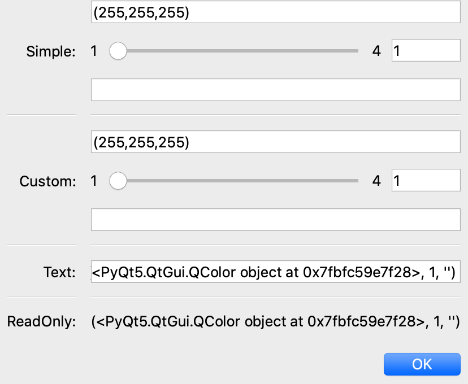Focus the Custom color value field

(275, 142)
